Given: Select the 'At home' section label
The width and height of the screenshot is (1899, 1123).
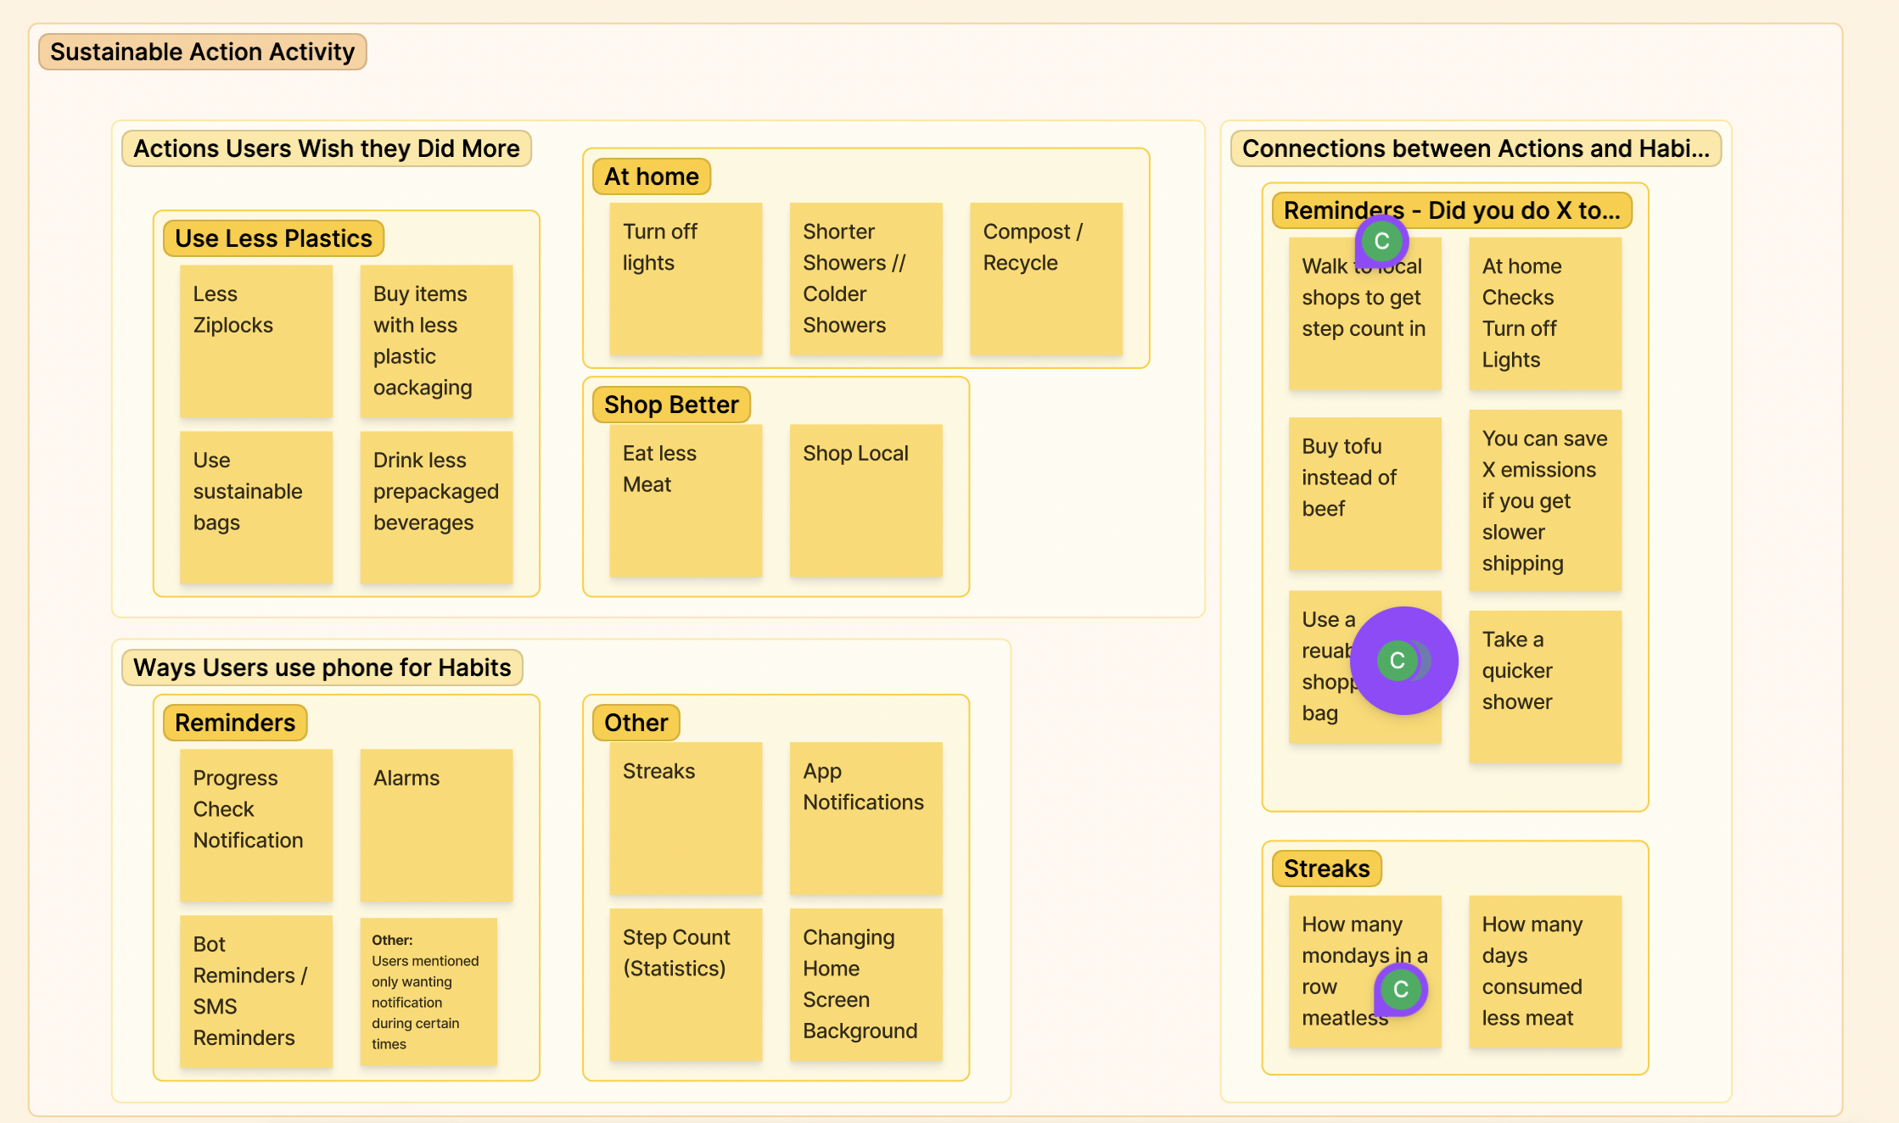Looking at the screenshot, I should (651, 176).
